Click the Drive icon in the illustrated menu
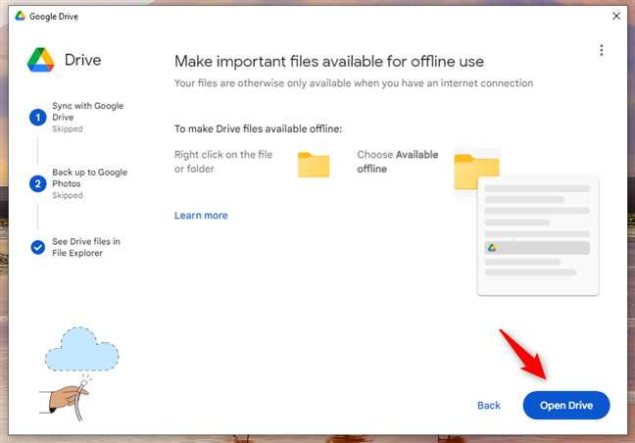 (492, 247)
